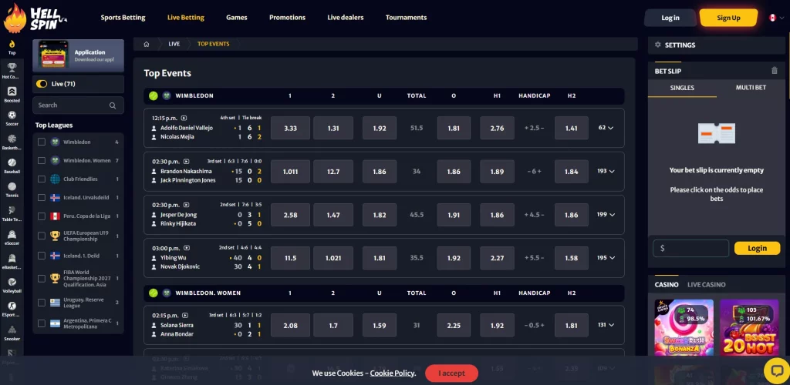This screenshot has height=385, width=790.
Task: Open live stream icon for De Jong match
Action: 187,205
